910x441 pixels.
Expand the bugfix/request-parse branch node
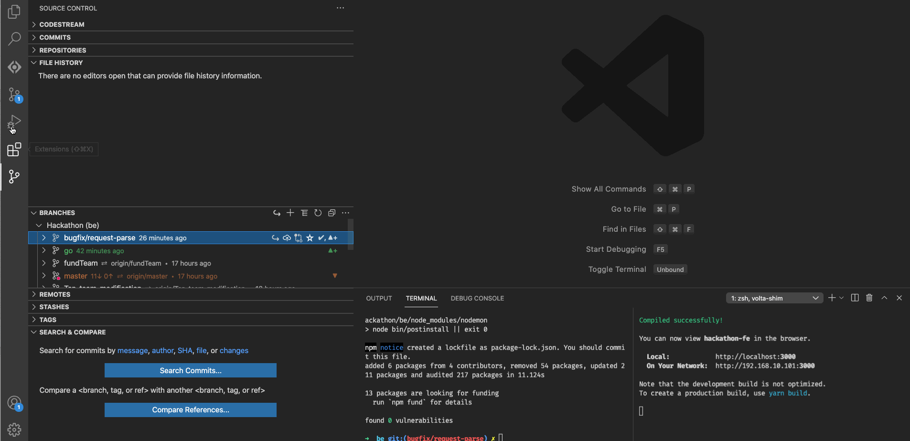point(44,238)
